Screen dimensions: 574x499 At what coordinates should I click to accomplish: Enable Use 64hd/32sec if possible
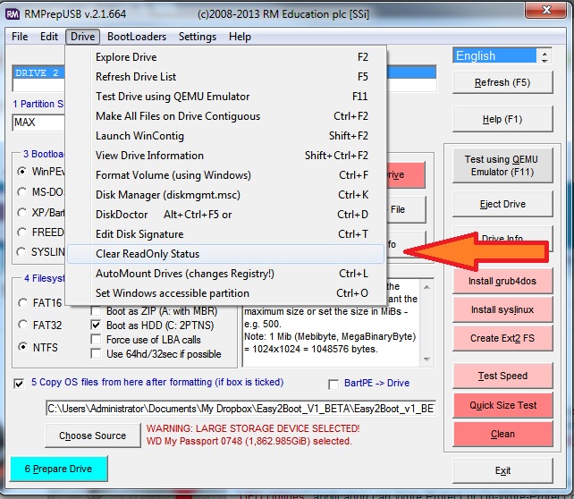point(96,353)
